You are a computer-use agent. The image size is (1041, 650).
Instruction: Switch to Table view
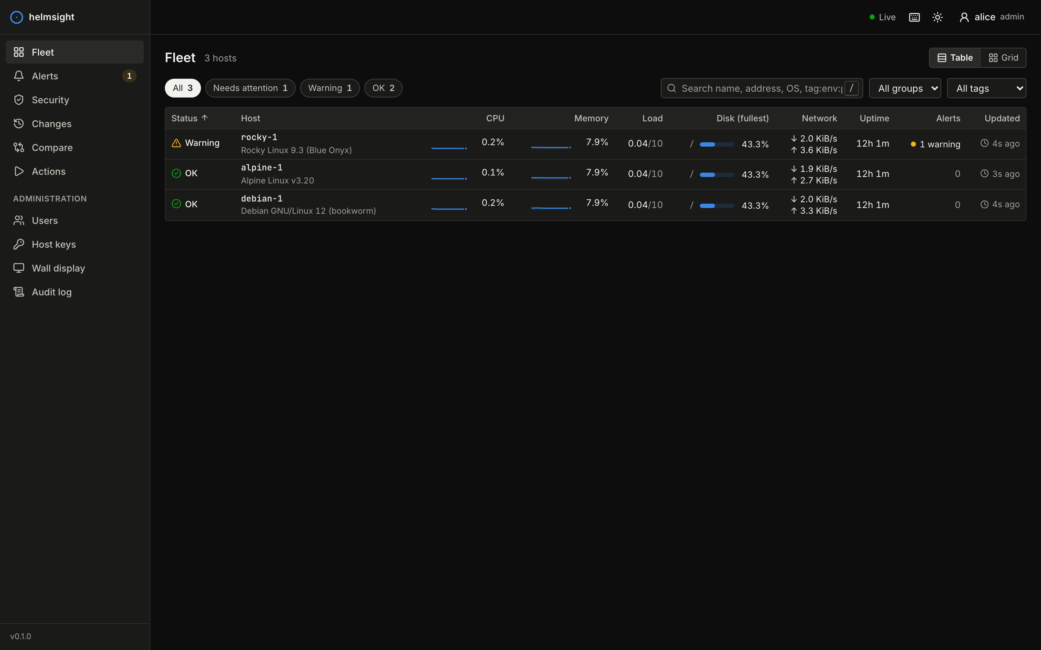[x=955, y=58]
